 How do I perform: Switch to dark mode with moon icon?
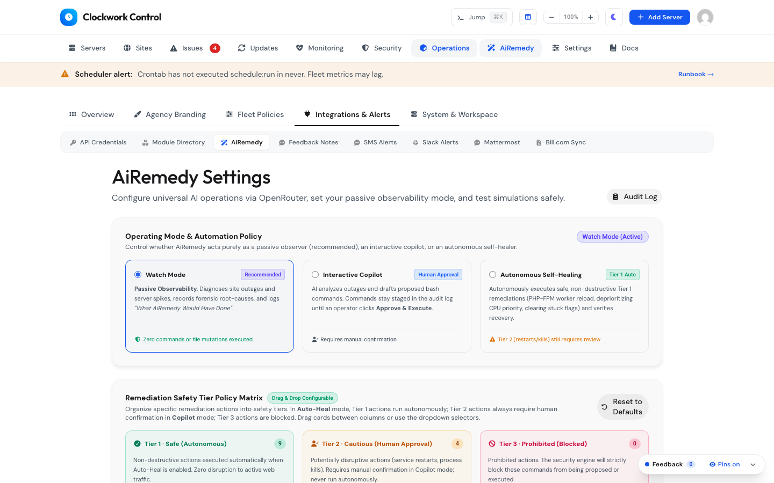click(614, 17)
